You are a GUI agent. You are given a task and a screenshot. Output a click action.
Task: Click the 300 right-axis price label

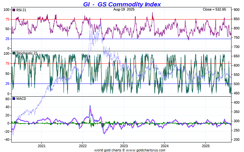click(236, 121)
